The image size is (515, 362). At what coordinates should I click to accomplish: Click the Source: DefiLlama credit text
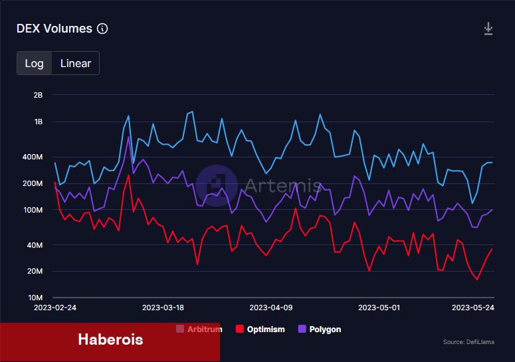coord(468,342)
